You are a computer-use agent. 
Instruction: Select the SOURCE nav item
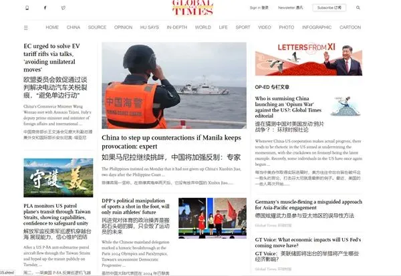97,27
